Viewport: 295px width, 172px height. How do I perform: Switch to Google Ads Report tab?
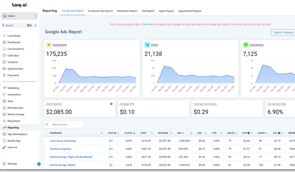coord(73,11)
